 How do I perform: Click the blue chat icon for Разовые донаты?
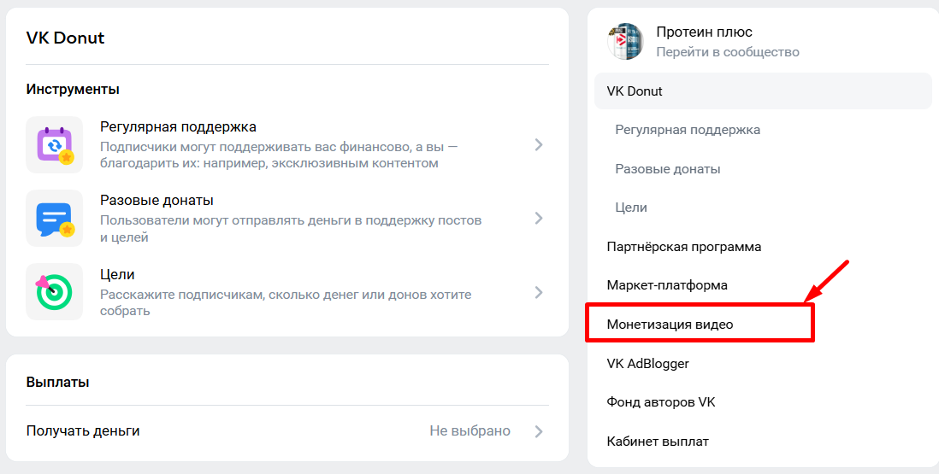coord(55,219)
